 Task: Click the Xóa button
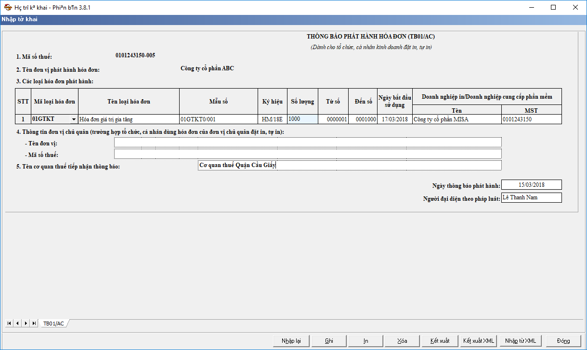(x=403, y=341)
